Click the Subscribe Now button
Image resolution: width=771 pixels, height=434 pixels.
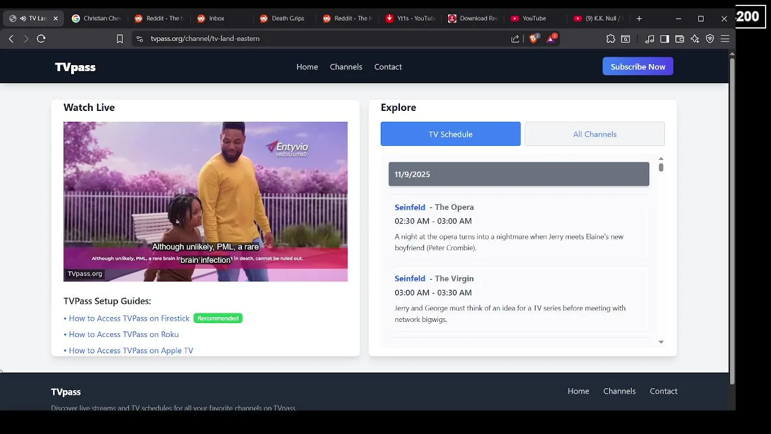(638, 66)
